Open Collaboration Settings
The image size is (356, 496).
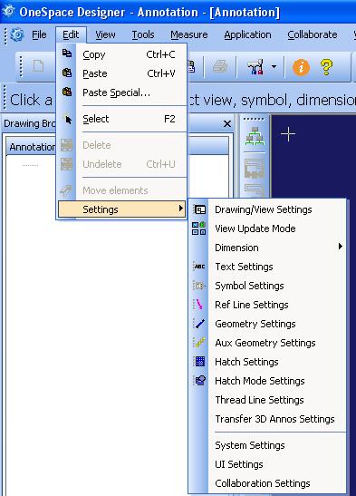click(x=267, y=483)
